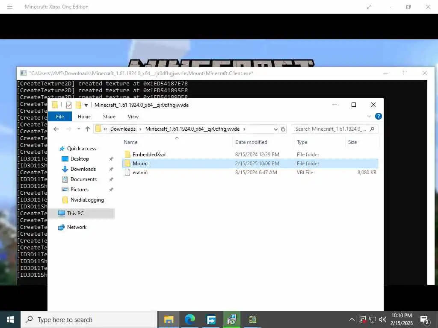Open File Explorer from the taskbar
Screen dimensions: 438x328
[x=169, y=319]
